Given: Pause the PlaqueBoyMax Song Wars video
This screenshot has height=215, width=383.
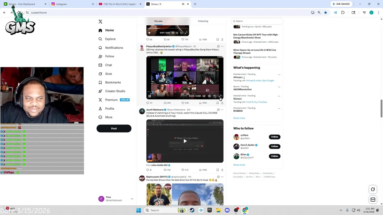Looking at the screenshot, I should tap(150, 96).
